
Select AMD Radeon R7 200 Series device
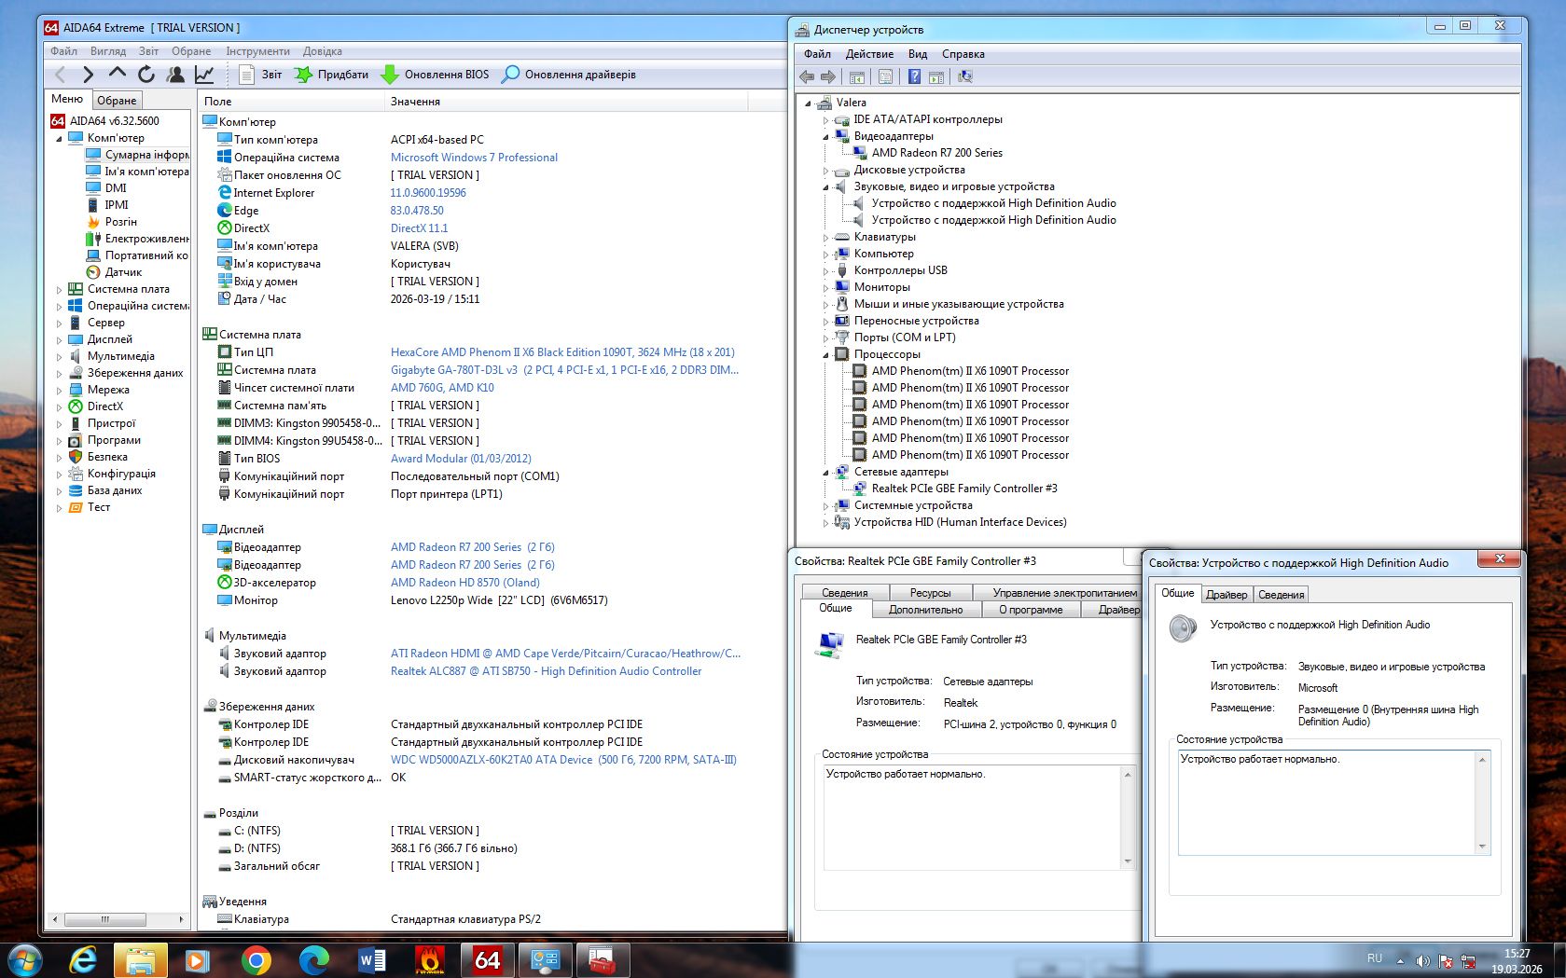(936, 153)
